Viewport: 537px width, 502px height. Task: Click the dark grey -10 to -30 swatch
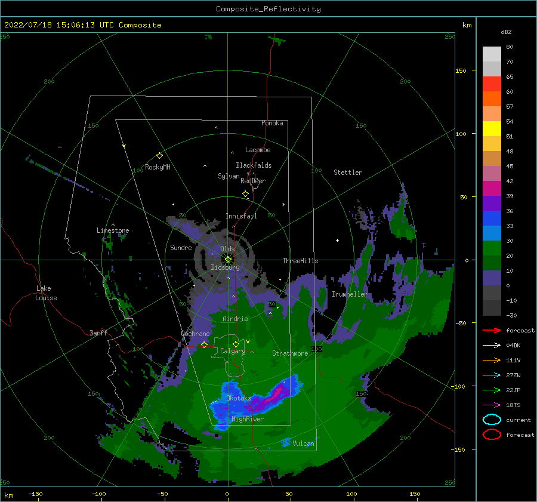click(492, 308)
